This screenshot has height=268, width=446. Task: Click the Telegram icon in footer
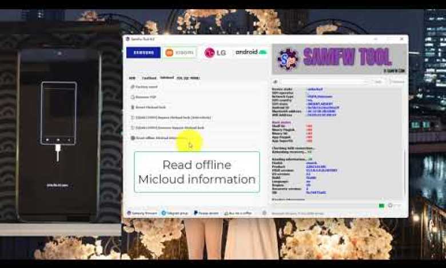click(x=164, y=213)
